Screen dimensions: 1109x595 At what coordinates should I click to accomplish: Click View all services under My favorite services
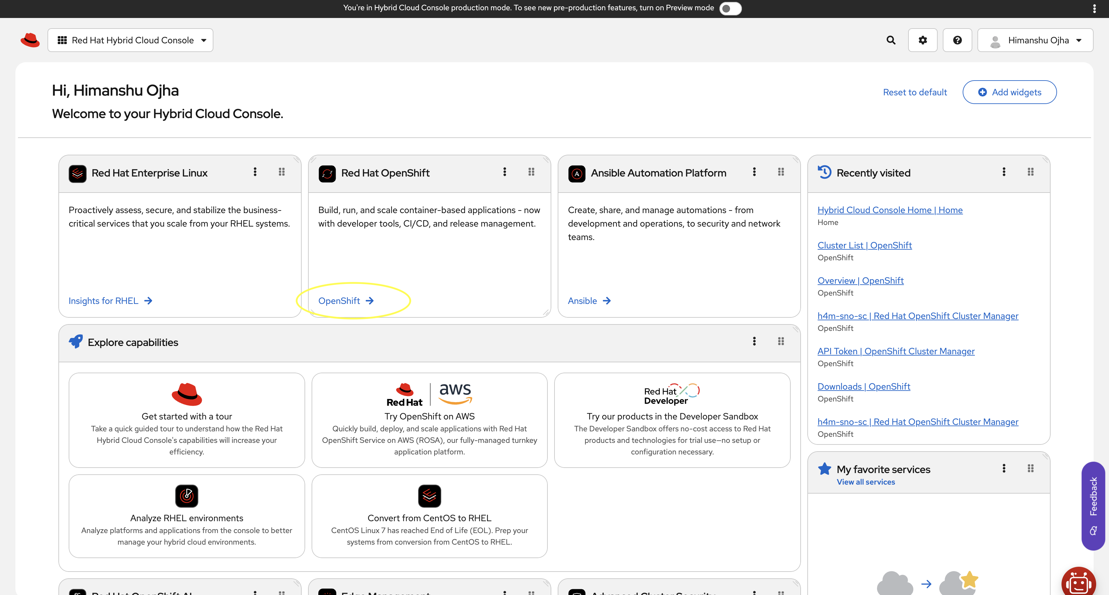pos(866,482)
